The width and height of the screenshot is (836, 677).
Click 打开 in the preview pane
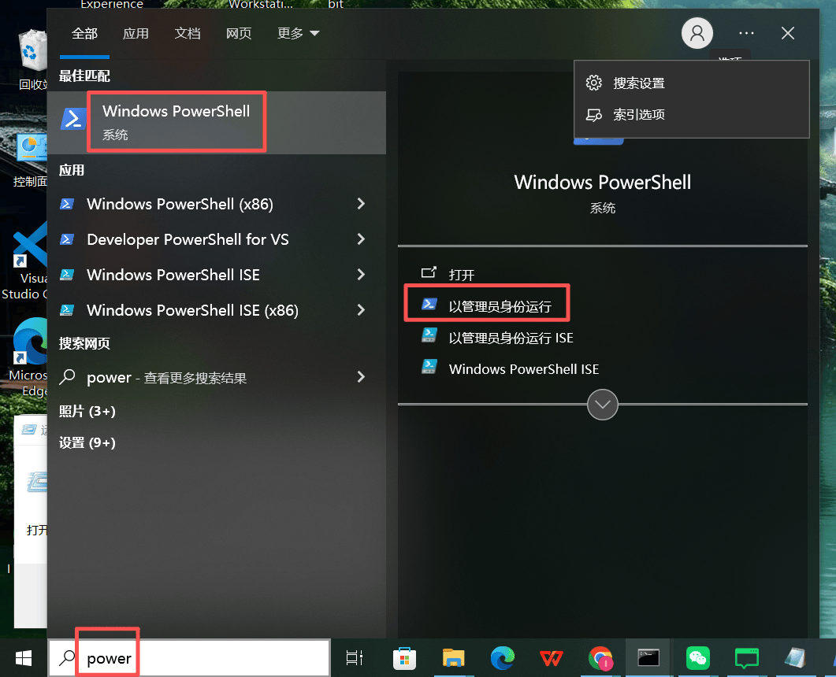(x=461, y=275)
